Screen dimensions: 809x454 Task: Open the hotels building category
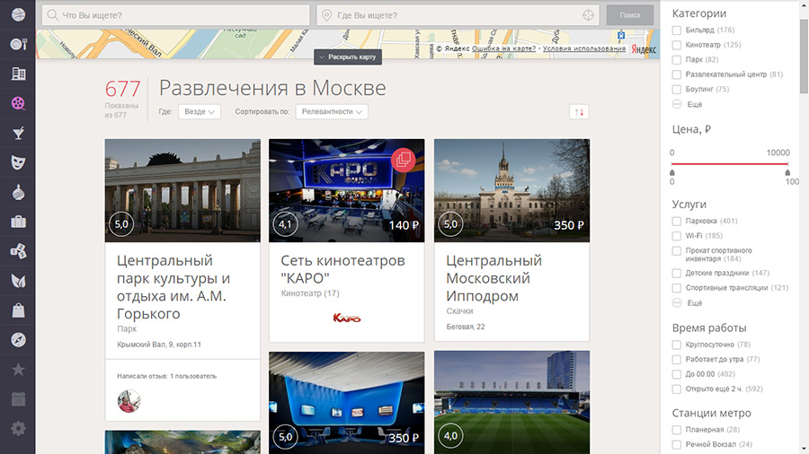click(x=18, y=74)
